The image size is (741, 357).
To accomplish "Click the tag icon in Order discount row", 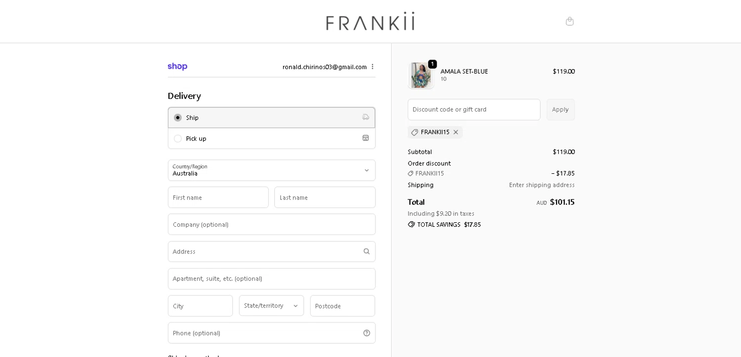I will pyautogui.click(x=411, y=173).
